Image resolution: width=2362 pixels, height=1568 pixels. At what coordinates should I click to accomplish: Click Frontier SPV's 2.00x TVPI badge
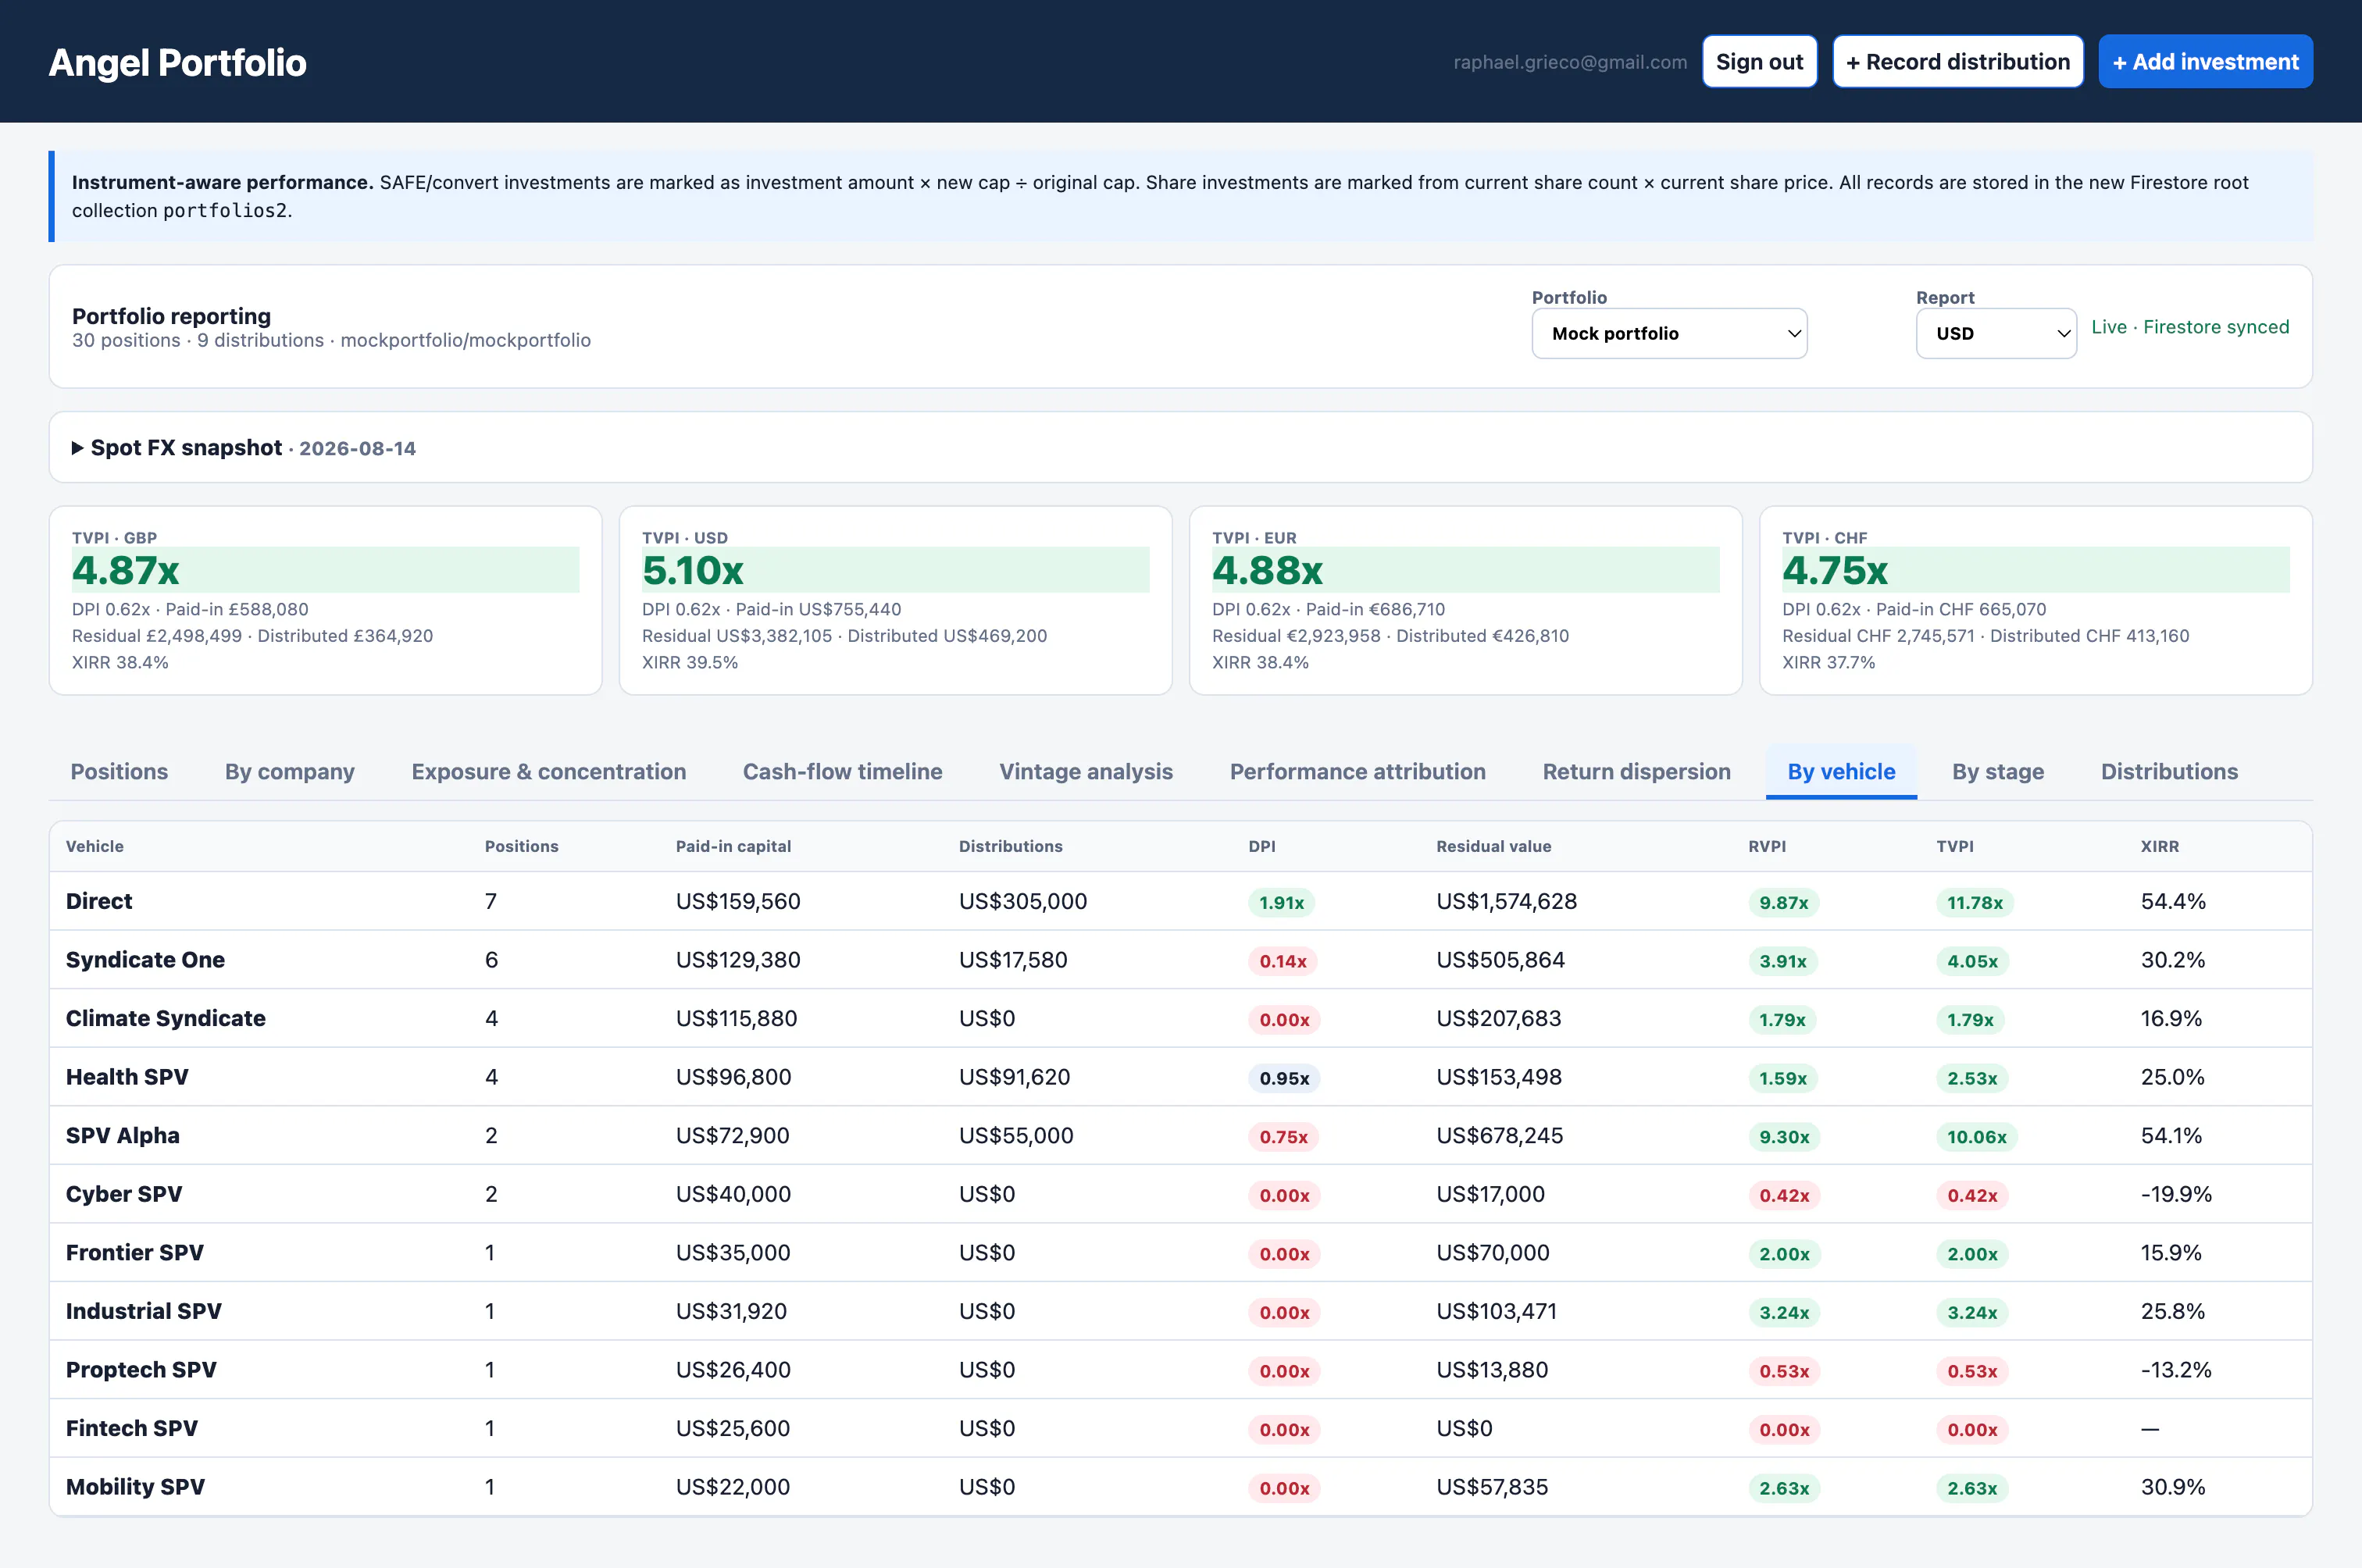1972,1254
